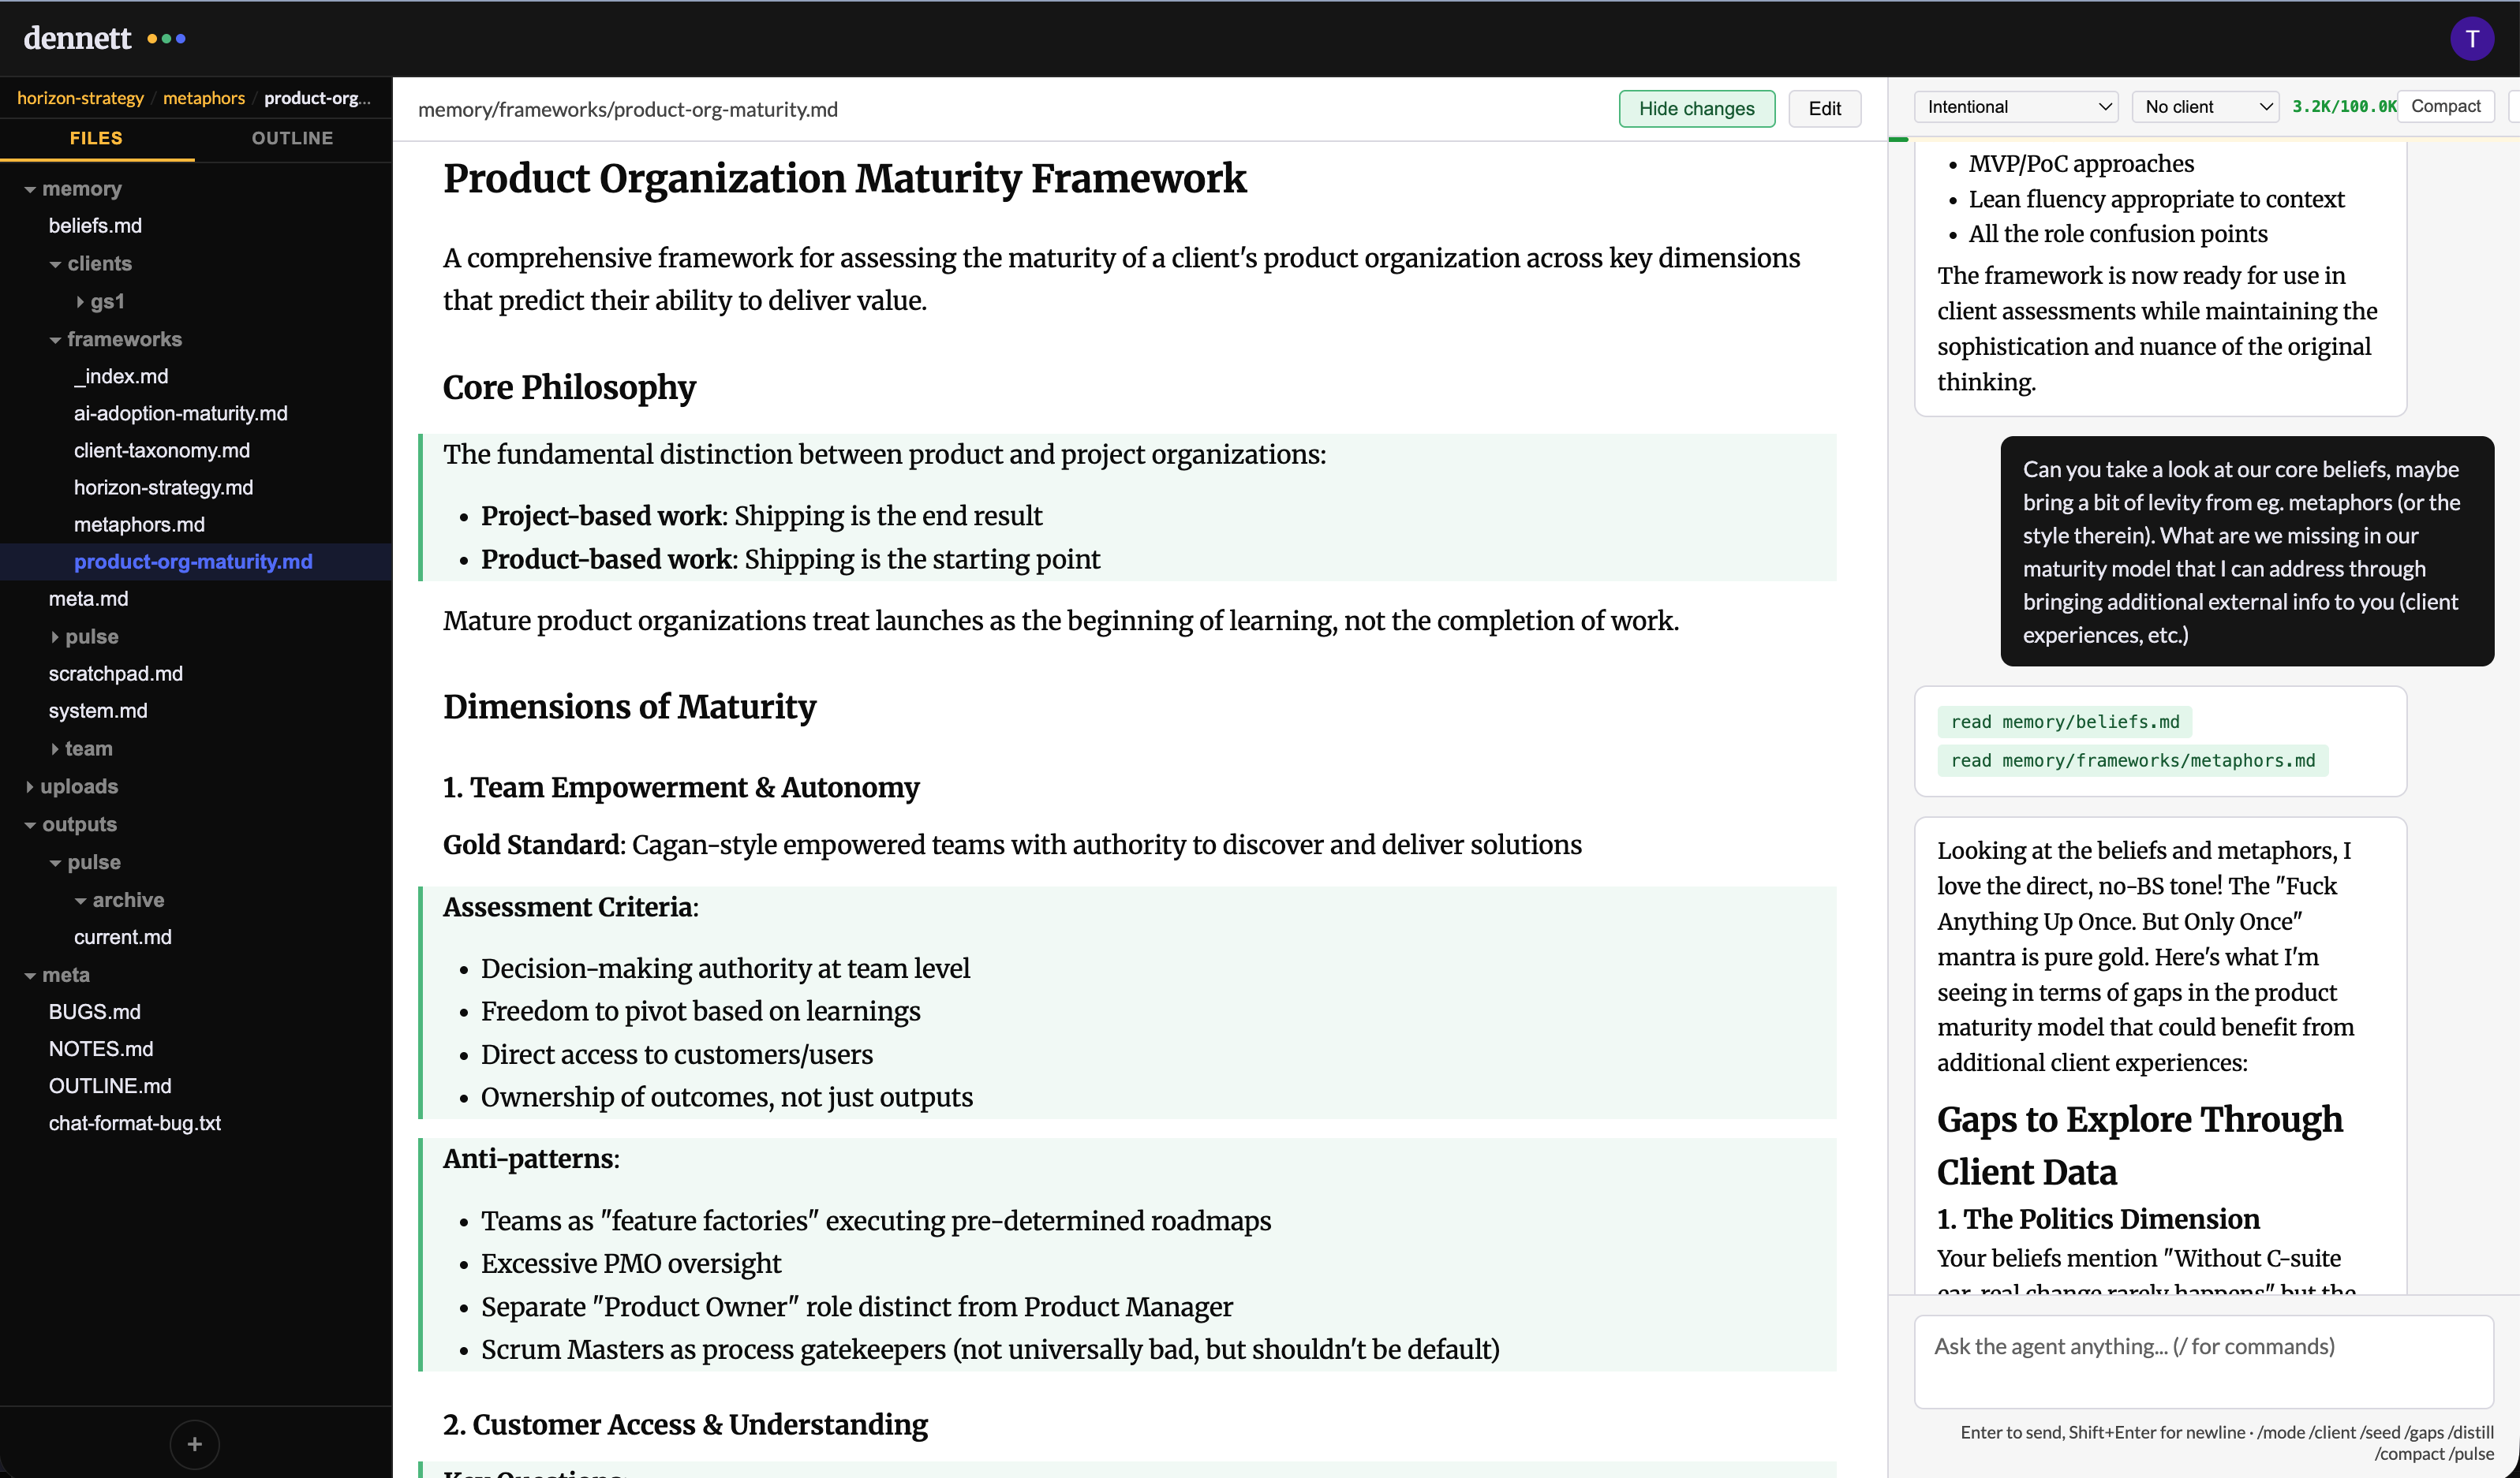Open horizon-strategy breadcrumb link
Screen dimensions: 2520x1478
80,98
